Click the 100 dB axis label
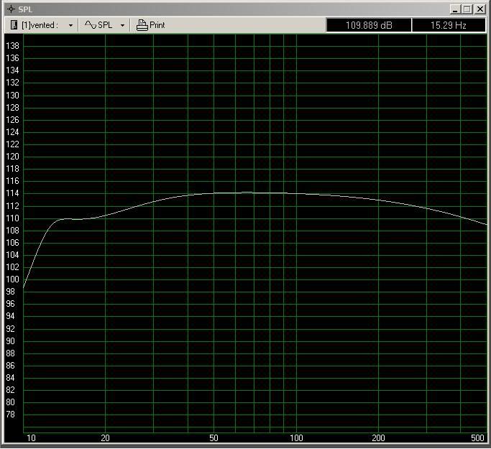 12,279
